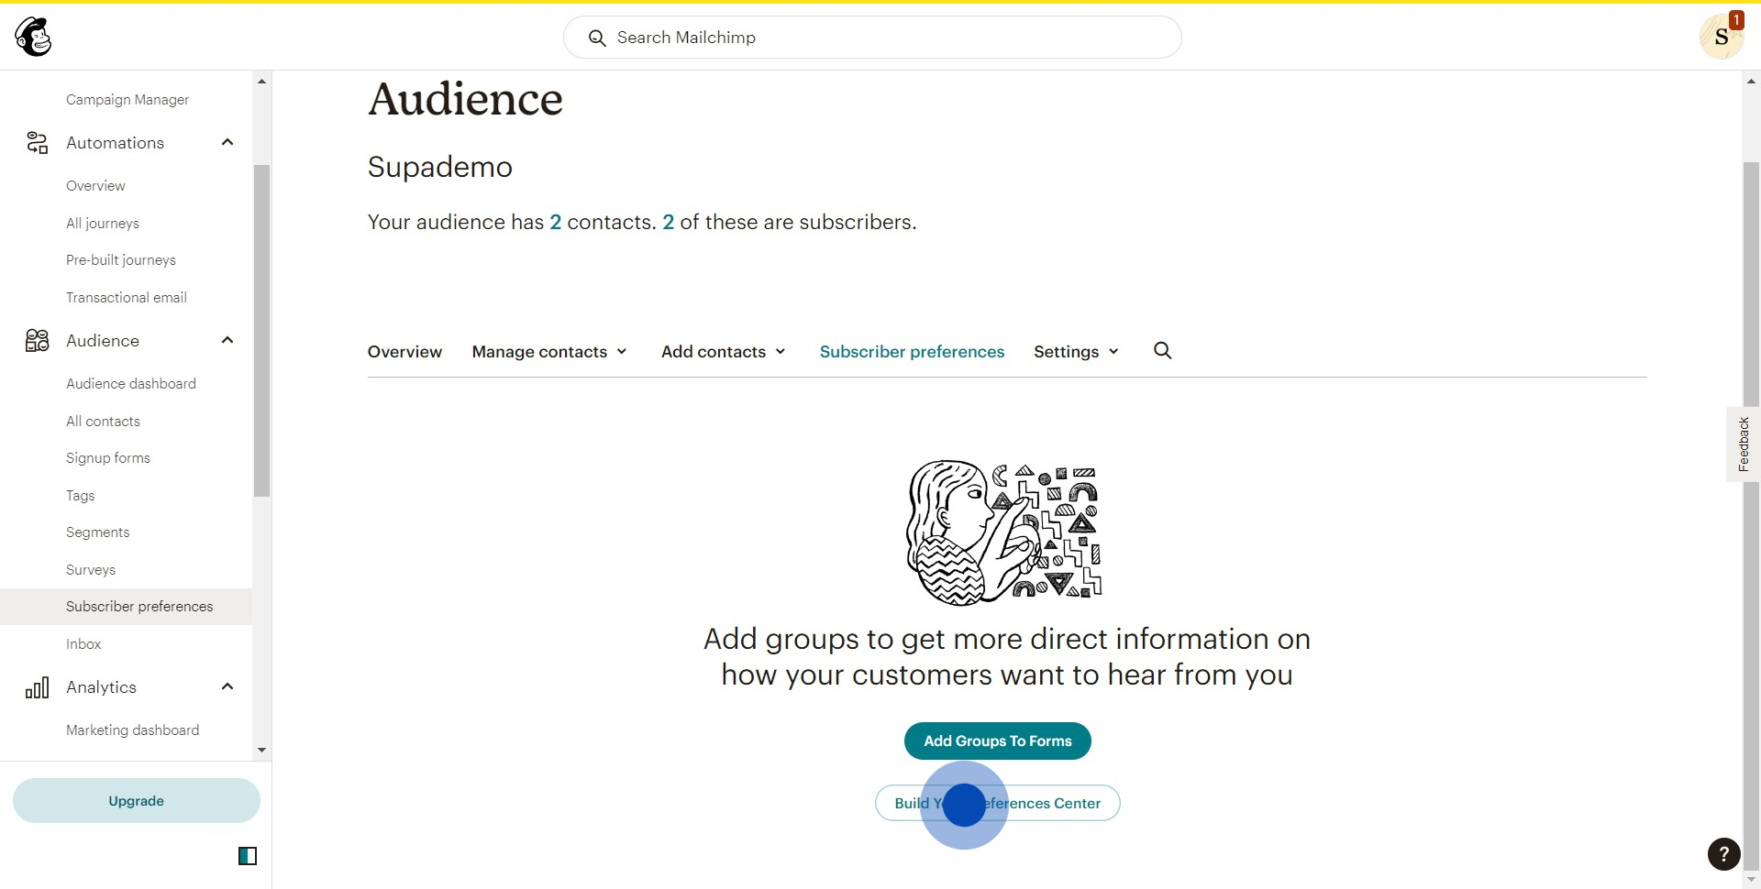The width and height of the screenshot is (1761, 889).
Task: Select the Subscriber preferences tab
Action: click(x=912, y=352)
